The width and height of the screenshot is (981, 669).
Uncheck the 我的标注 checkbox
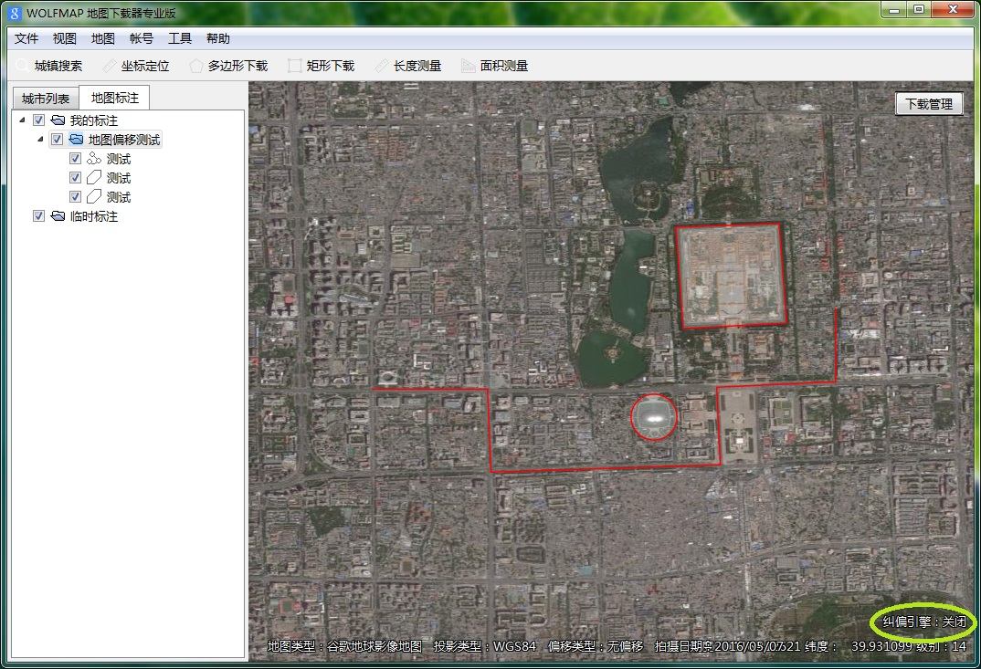pyautogui.click(x=38, y=120)
